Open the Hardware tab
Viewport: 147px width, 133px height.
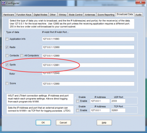coord(8,15)
